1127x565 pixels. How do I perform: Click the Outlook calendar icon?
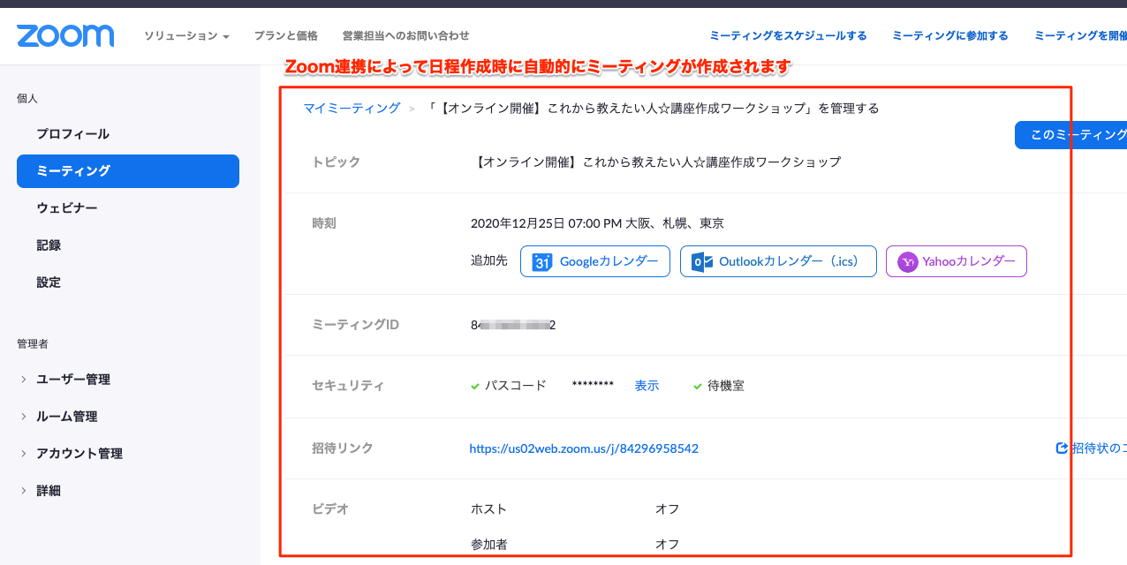[702, 261]
